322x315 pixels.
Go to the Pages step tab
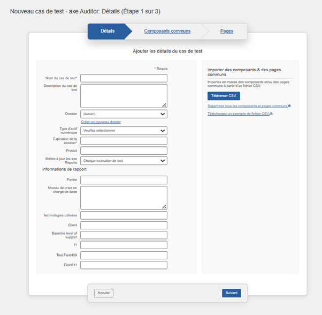226,31
